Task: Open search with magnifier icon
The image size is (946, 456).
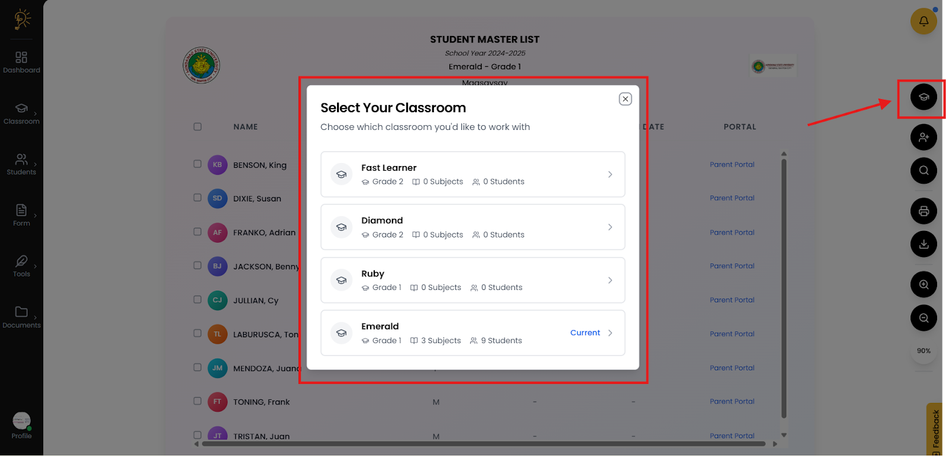Action: [x=923, y=171]
